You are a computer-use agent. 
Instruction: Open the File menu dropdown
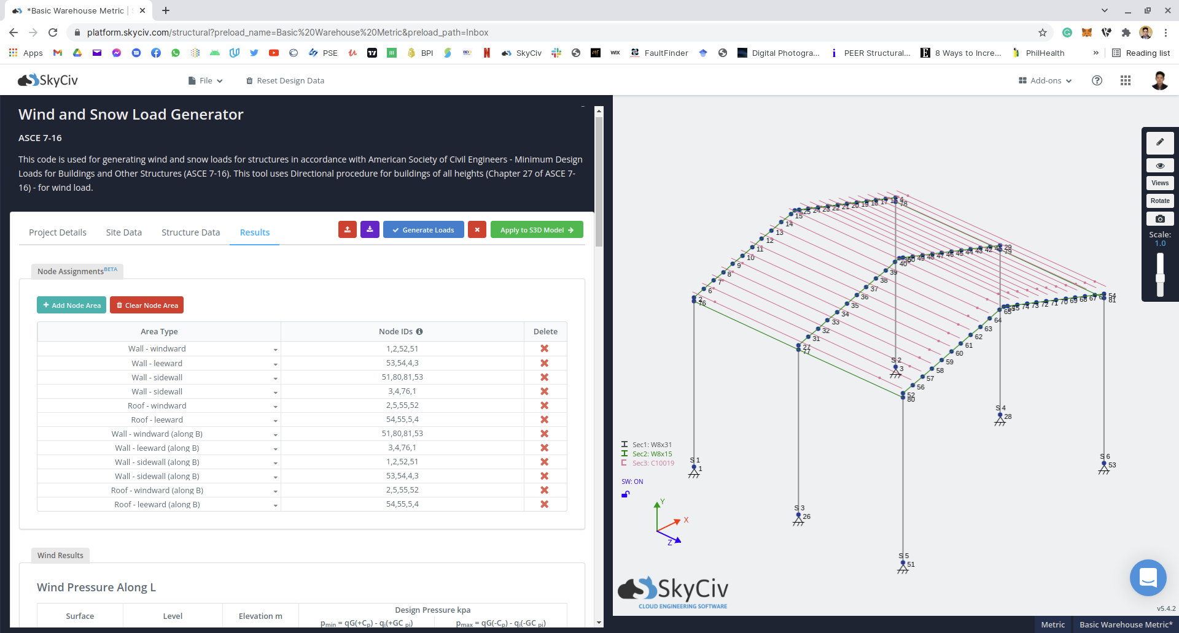[206, 80]
